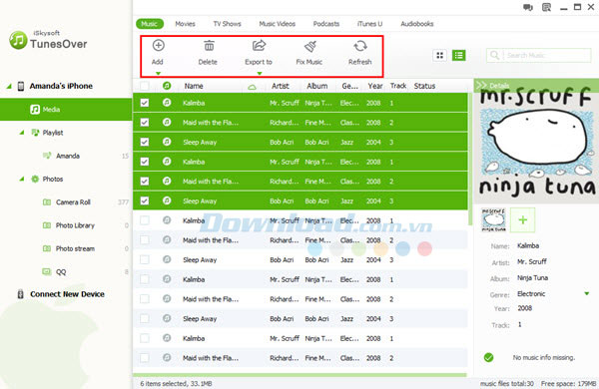The width and height of the screenshot is (599, 389).
Task: Switch to grid view icon
Action: (x=439, y=55)
